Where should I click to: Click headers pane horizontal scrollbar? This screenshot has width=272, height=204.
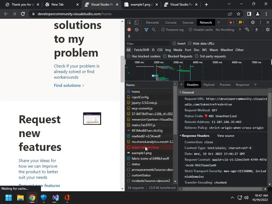[222, 189]
